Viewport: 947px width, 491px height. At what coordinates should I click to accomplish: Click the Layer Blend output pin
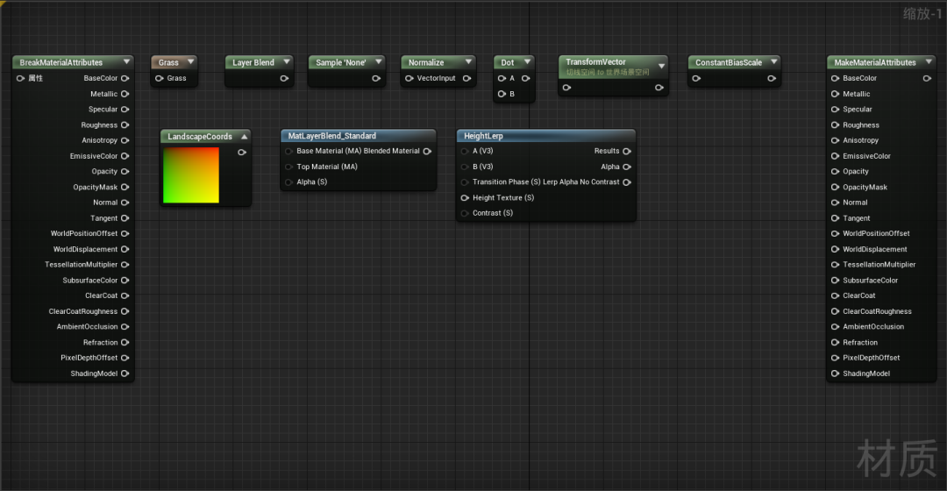(284, 78)
